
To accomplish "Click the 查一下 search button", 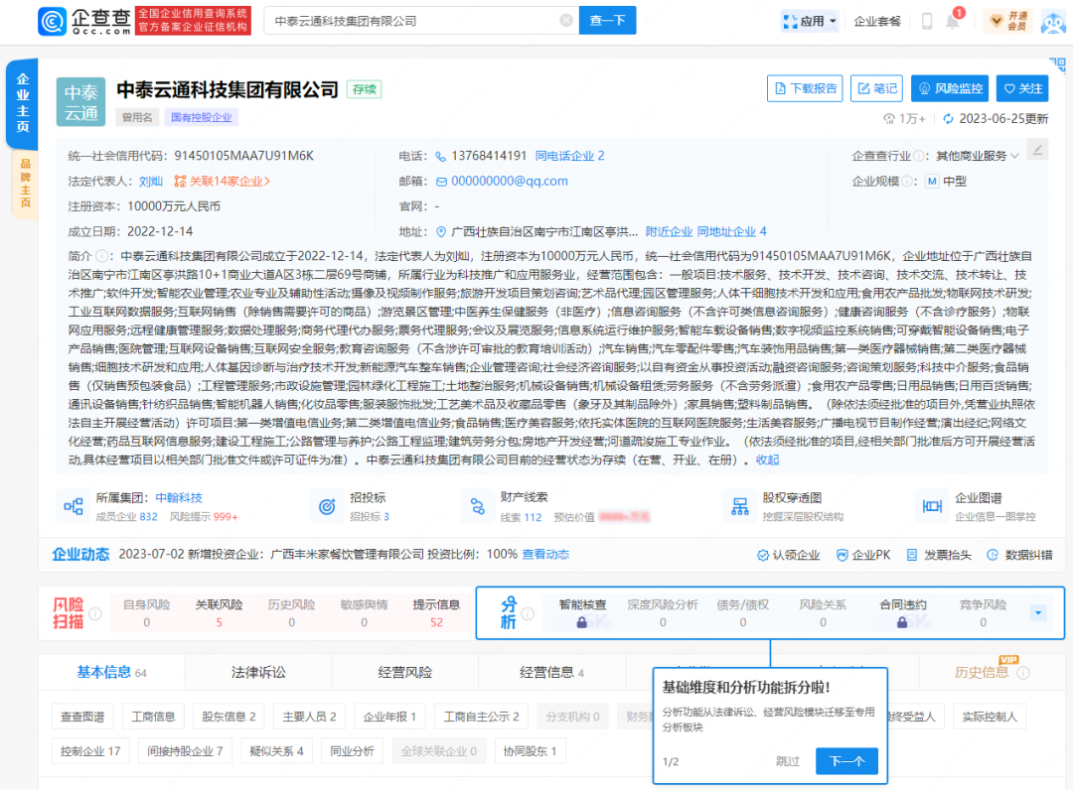I will pyautogui.click(x=608, y=21).
